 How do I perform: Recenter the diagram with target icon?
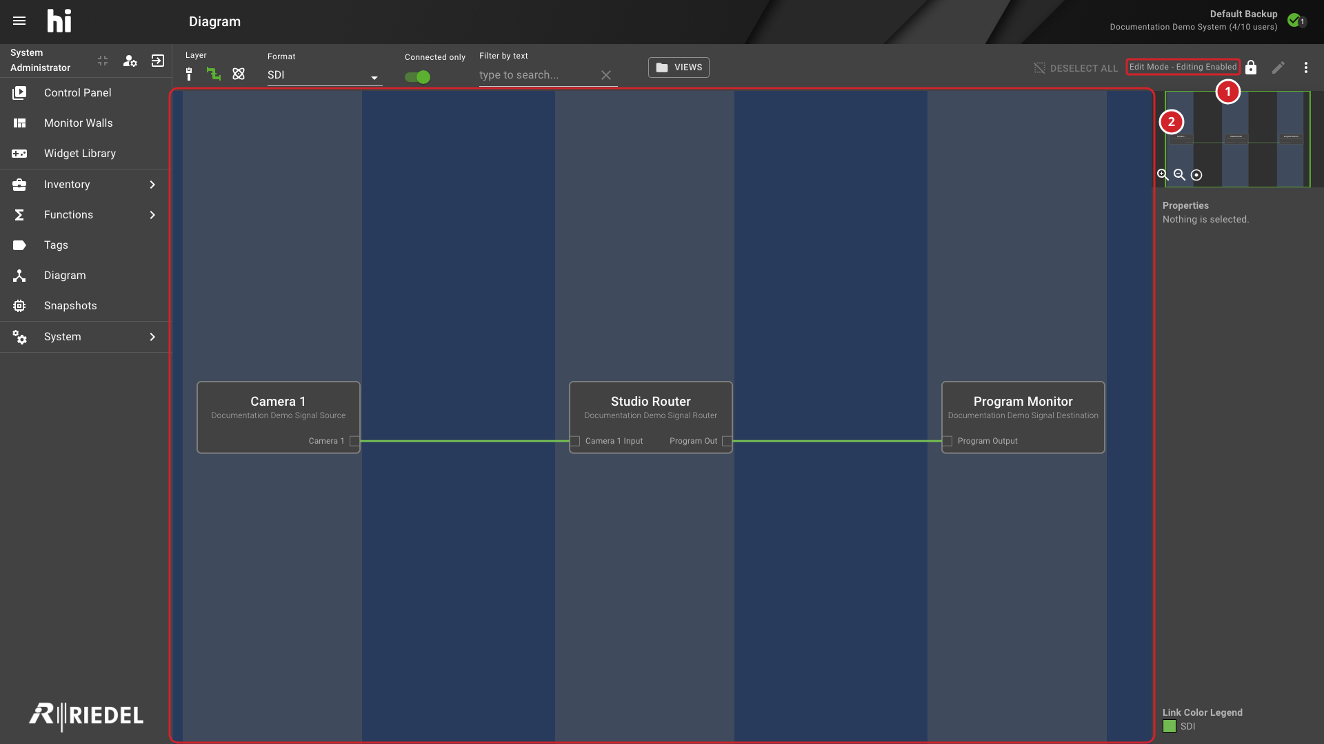[1196, 175]
